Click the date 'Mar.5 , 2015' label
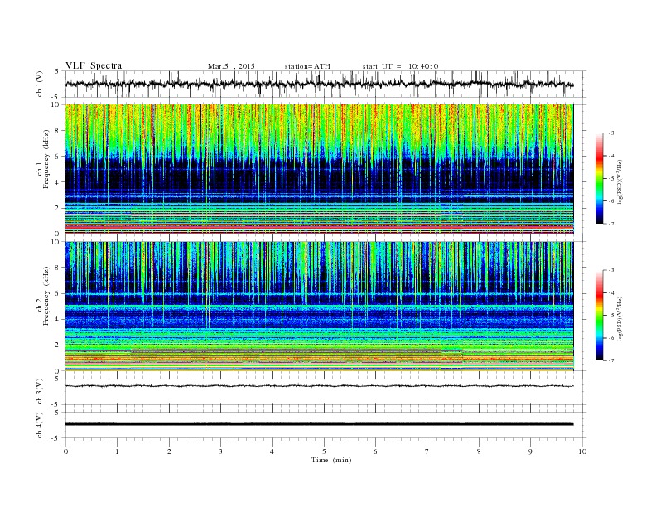This screenshot has height=507, width=656. coord(231,66)
